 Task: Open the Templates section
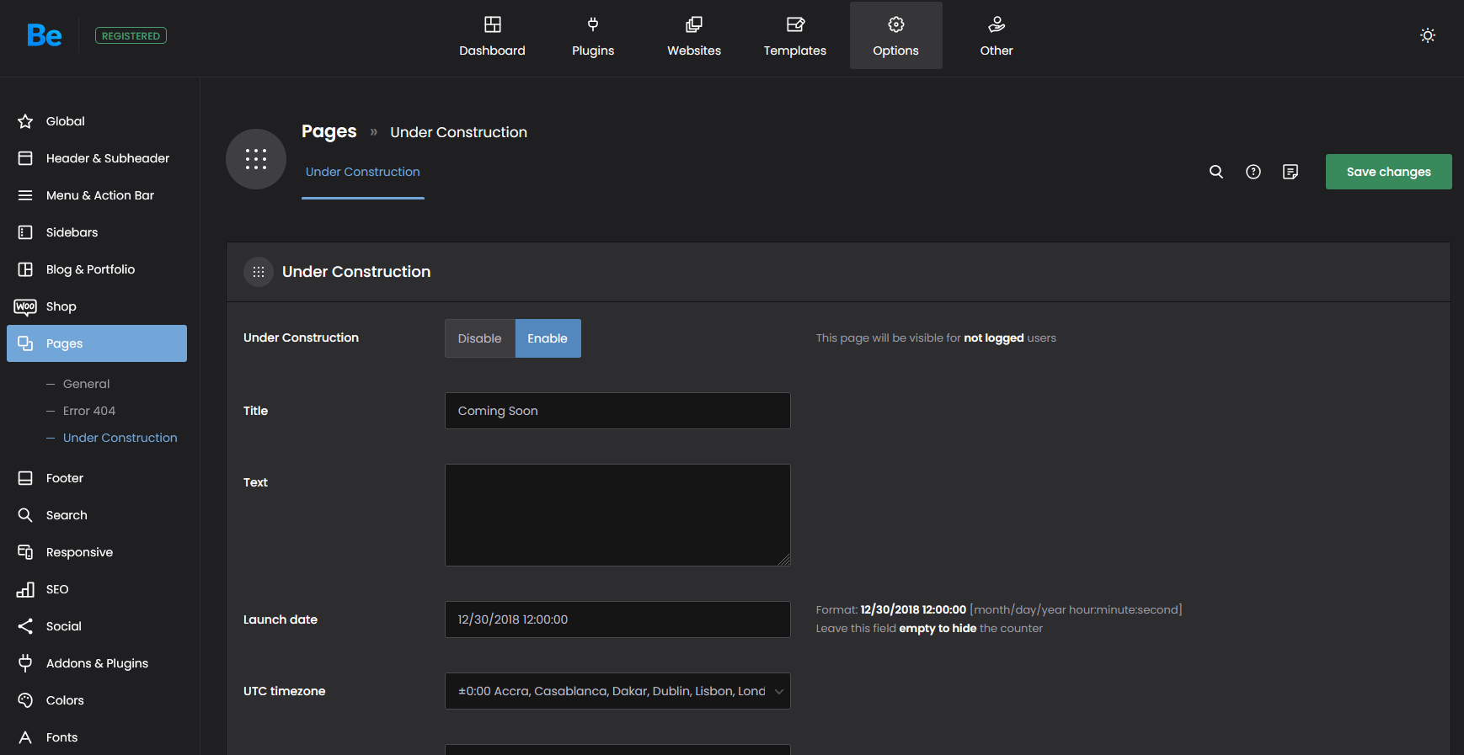point(795,36)
